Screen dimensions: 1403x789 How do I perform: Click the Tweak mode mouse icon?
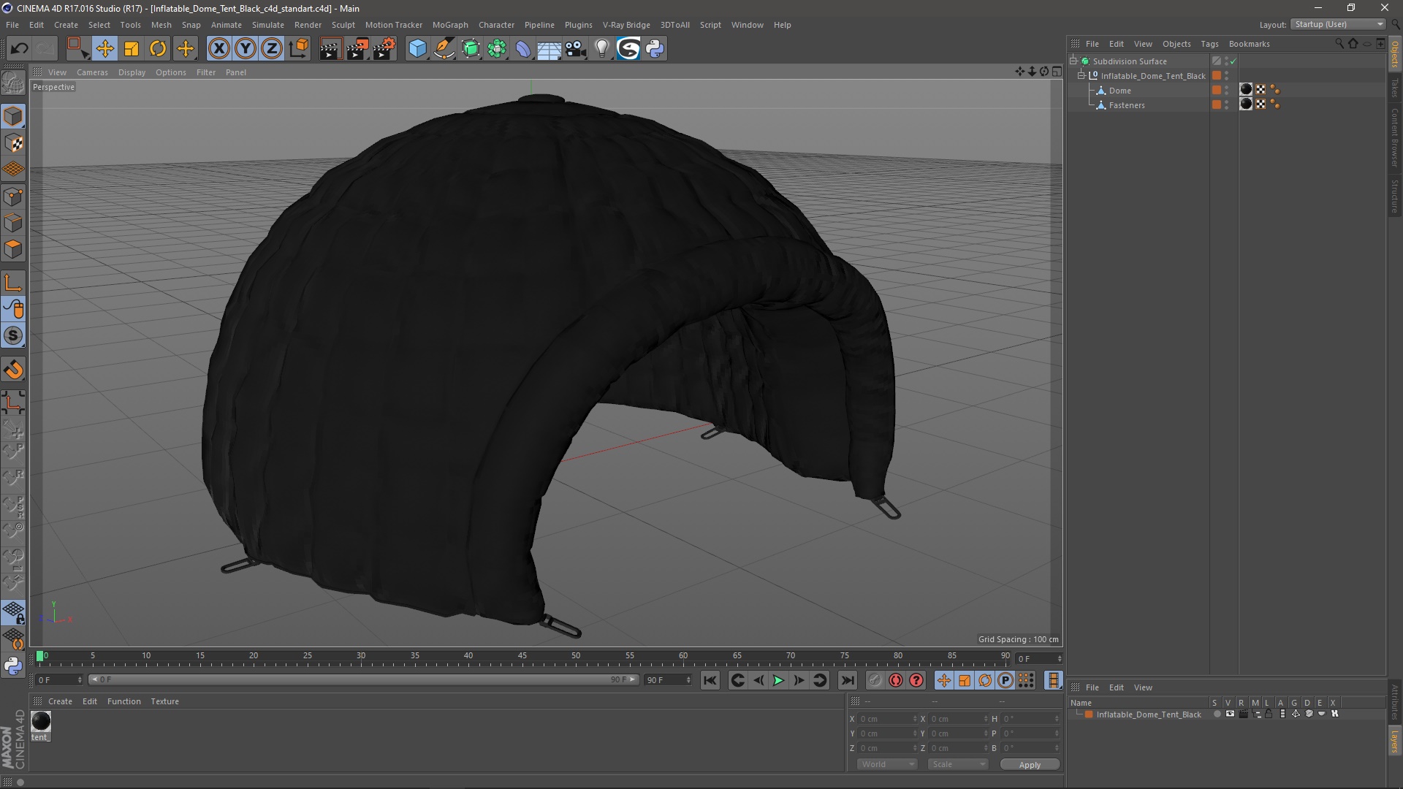click(x=13, y=309)
